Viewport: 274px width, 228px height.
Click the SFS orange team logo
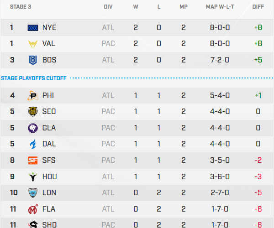pyautogui.click(x=33, y=160)
